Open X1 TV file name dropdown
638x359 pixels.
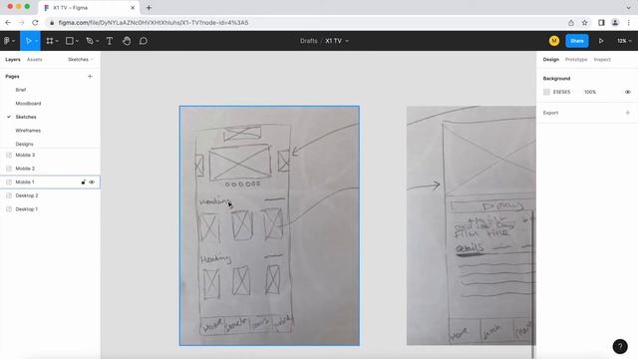point(347,41)
